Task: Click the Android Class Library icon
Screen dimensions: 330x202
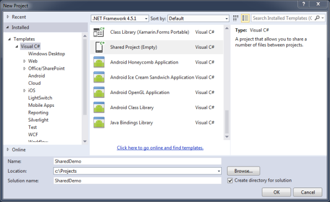Action: pos(99,107)
